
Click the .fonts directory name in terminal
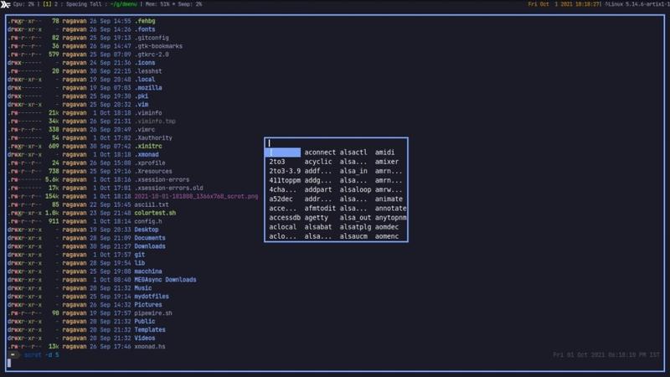point(145,29)
